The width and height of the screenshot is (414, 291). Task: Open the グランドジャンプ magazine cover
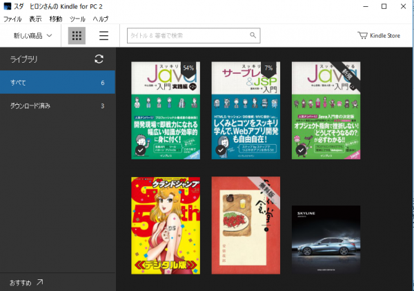pyautogui.click(x=166, y=225)
